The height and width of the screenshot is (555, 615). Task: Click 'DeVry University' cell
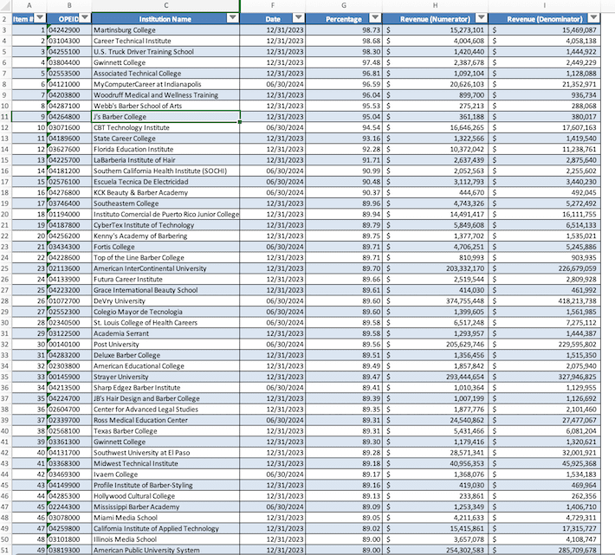pyautogui.click(x=165, y=301)
